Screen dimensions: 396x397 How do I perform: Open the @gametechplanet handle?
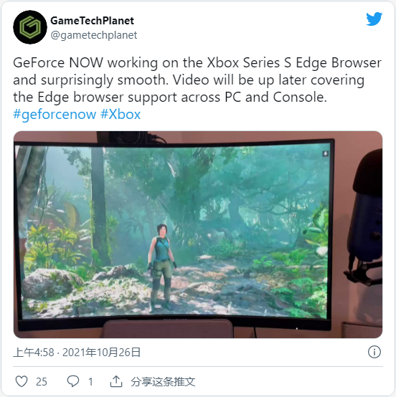[x=94, y=35]
